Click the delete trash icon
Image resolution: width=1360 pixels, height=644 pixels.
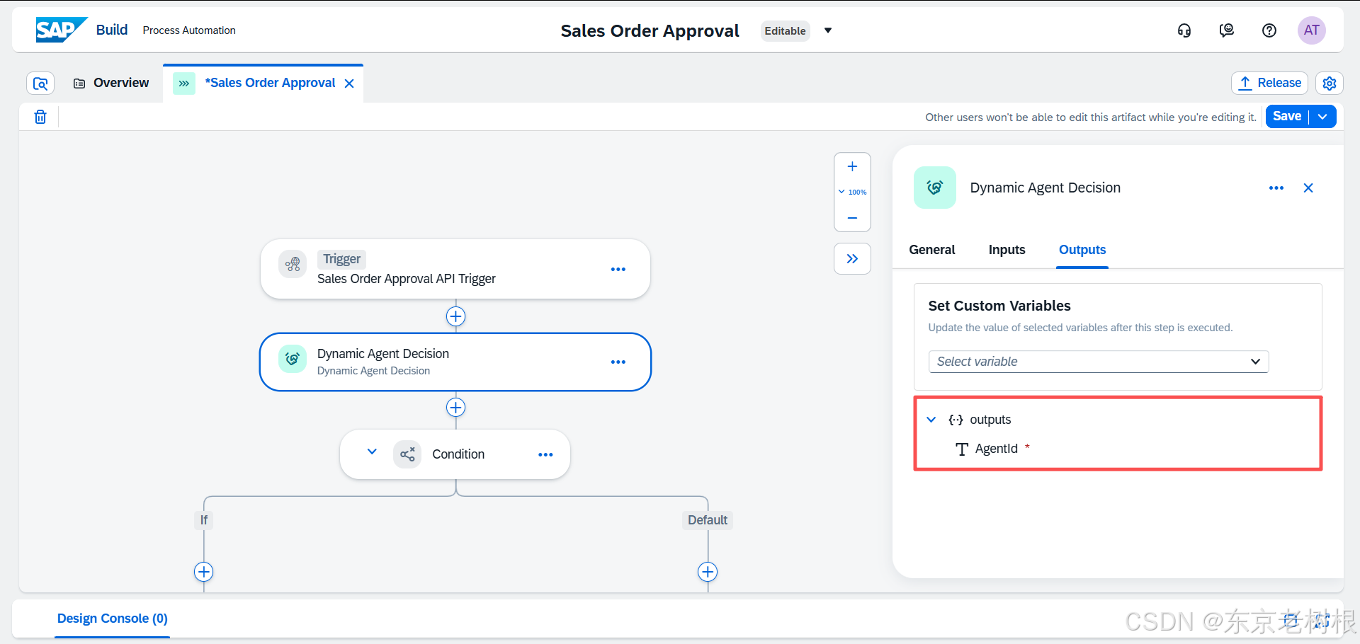pos(40,117)
